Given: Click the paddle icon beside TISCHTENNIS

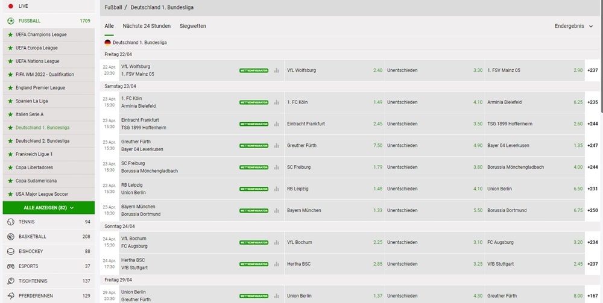Looking at the screenshot, I should pos(11,281).
